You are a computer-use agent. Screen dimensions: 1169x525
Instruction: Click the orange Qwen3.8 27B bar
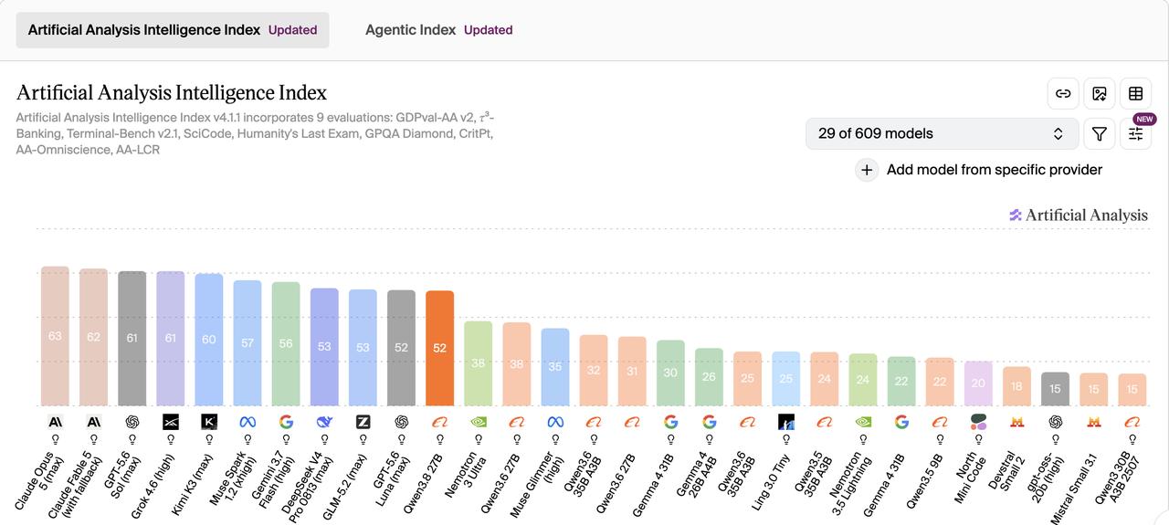coord(439,348)
